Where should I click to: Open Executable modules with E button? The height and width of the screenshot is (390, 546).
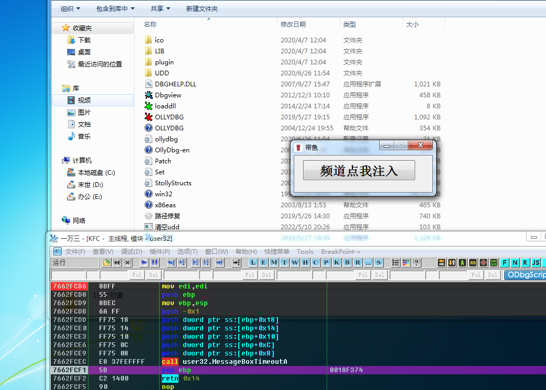click(264, 262)
